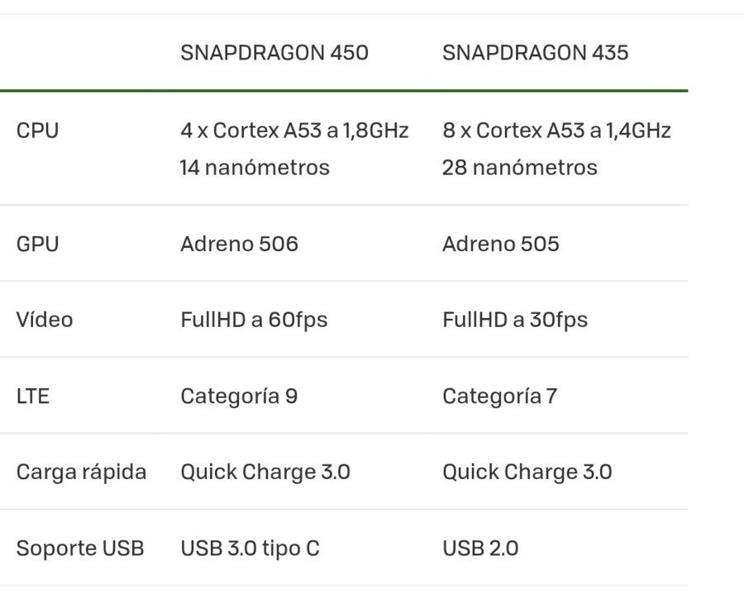Click the 'USB 3.0 tipo C' cell

tap(250, 548)
